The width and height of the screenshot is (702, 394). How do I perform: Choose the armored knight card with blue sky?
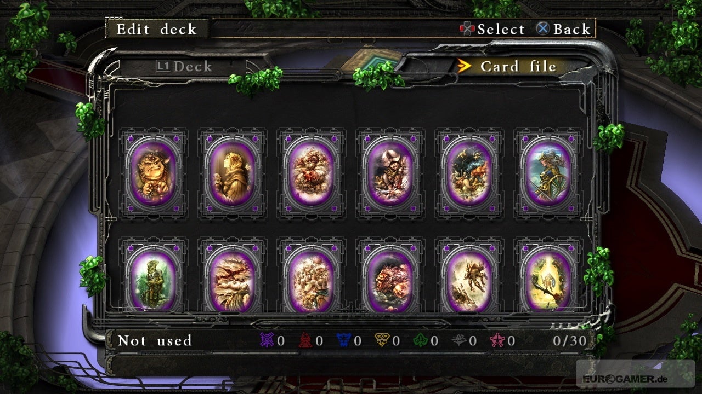(x=548, y=173)
